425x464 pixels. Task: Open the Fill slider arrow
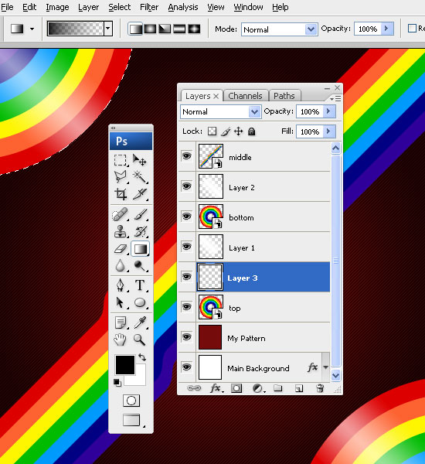(x=329, y=131)
